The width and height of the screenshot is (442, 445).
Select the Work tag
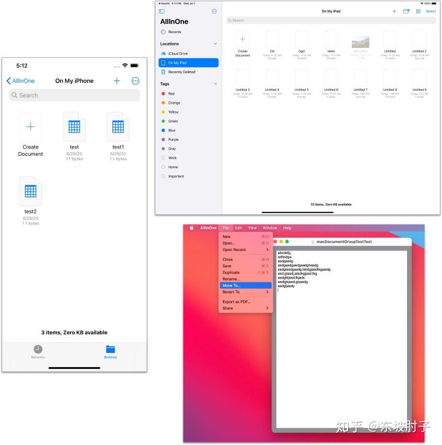188,158
